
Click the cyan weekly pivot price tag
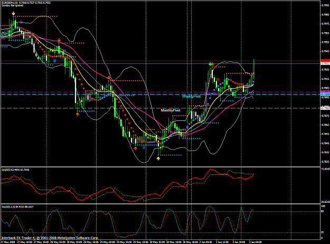(x=325, y=95)
